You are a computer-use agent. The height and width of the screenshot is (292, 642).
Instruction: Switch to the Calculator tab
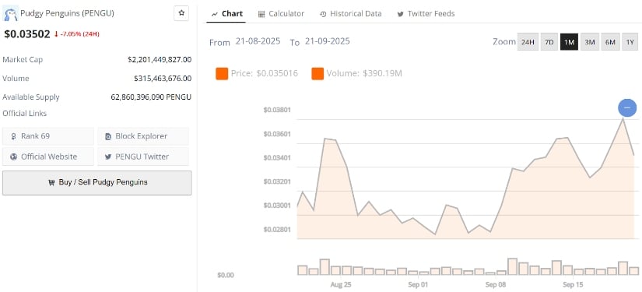pyautogui.click(x=281, y=13)
